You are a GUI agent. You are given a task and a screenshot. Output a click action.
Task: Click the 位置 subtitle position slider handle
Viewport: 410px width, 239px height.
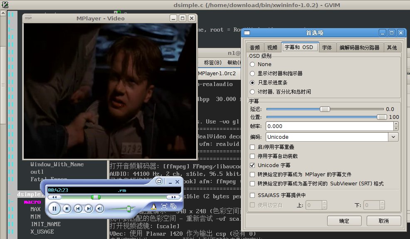(x=382, y=117)
